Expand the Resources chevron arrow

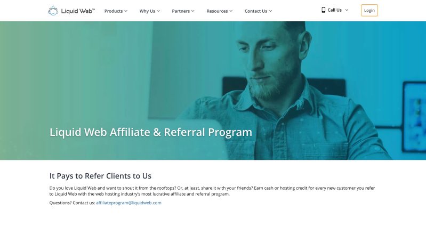tap(231, 11)
